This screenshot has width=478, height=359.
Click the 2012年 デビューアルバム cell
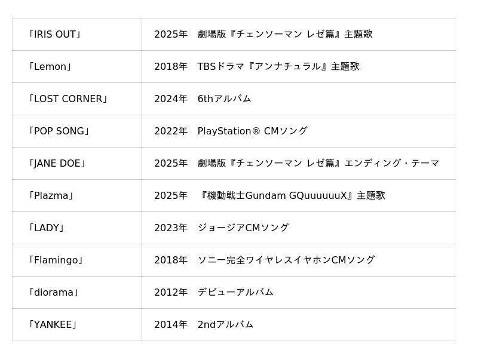point(213,293)
